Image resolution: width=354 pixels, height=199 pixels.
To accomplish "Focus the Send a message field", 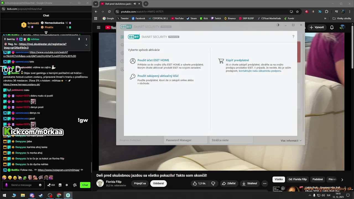I will (x=23, y=185).
